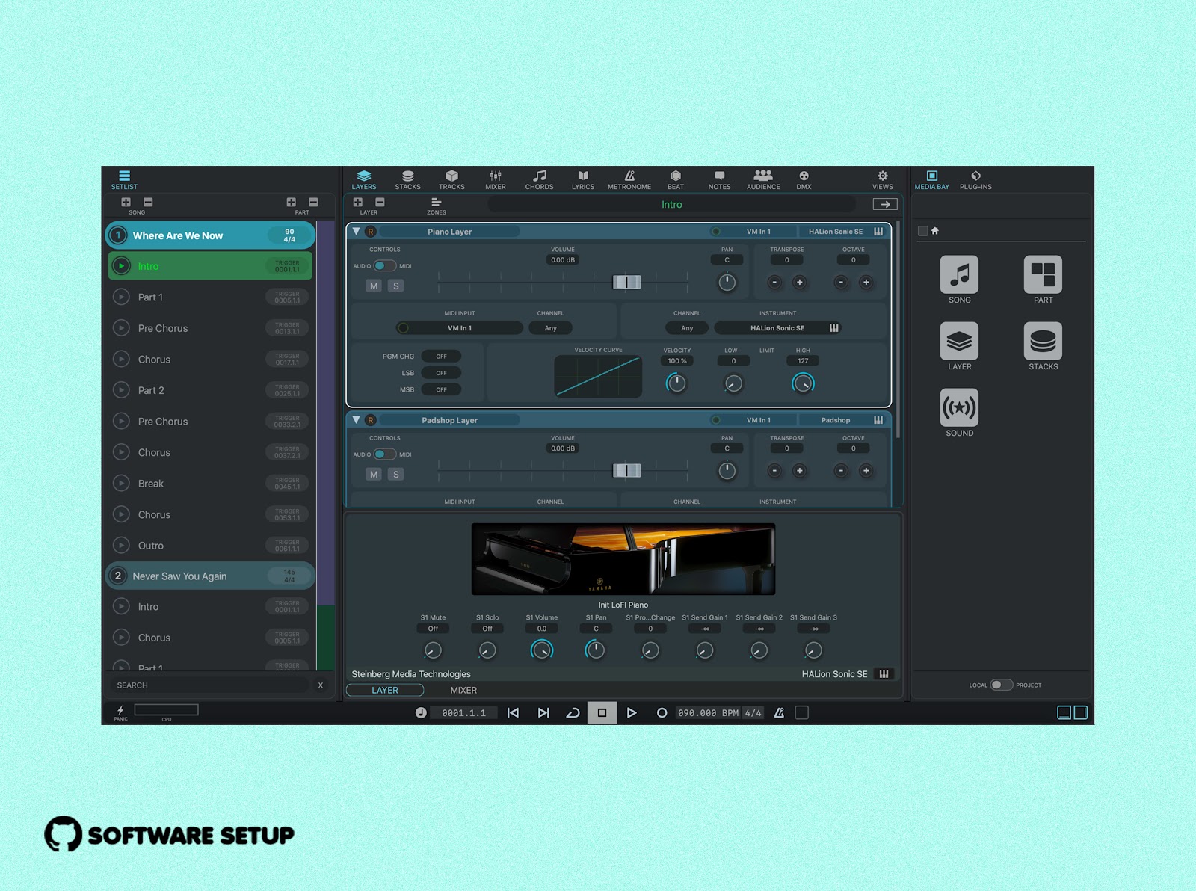Switch to the Mixer bottom tab

[463, 690]
